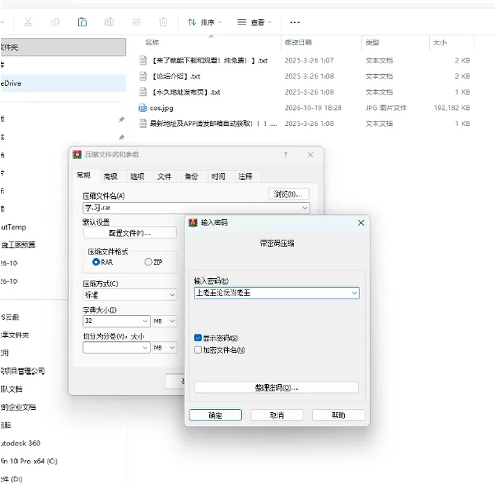Uncheck the 显示密码 show password checkbox
The width and height of the screenshot is (495, 488).
198,338
